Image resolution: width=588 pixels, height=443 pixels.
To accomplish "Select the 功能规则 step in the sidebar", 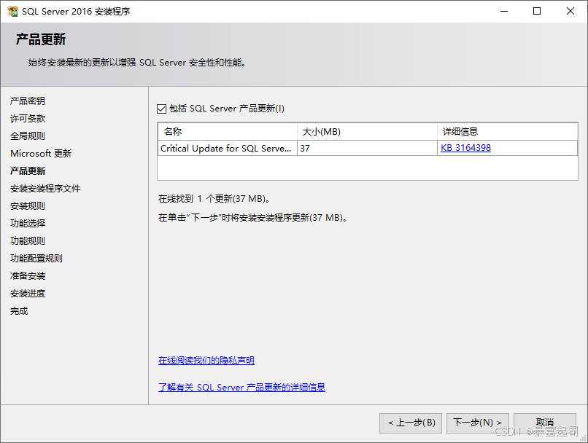I will tap(28, 240).
